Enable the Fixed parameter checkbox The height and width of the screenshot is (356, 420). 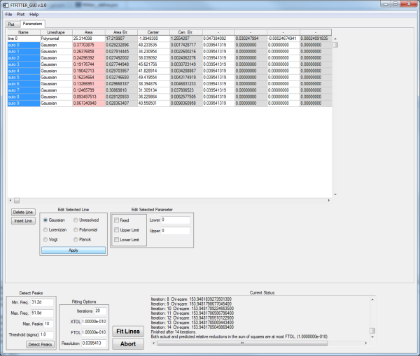[x=116, y=220]
